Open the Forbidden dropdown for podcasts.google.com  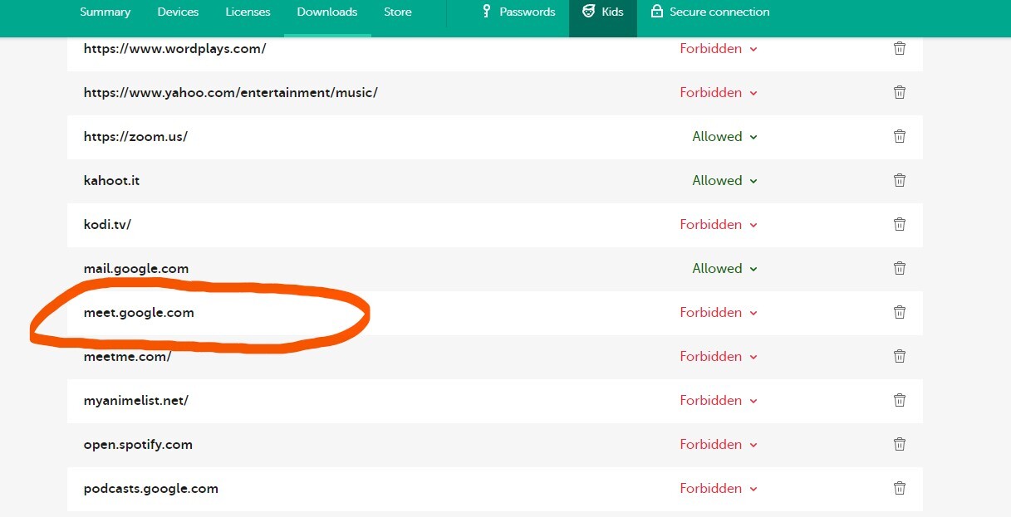click(719, 488)
